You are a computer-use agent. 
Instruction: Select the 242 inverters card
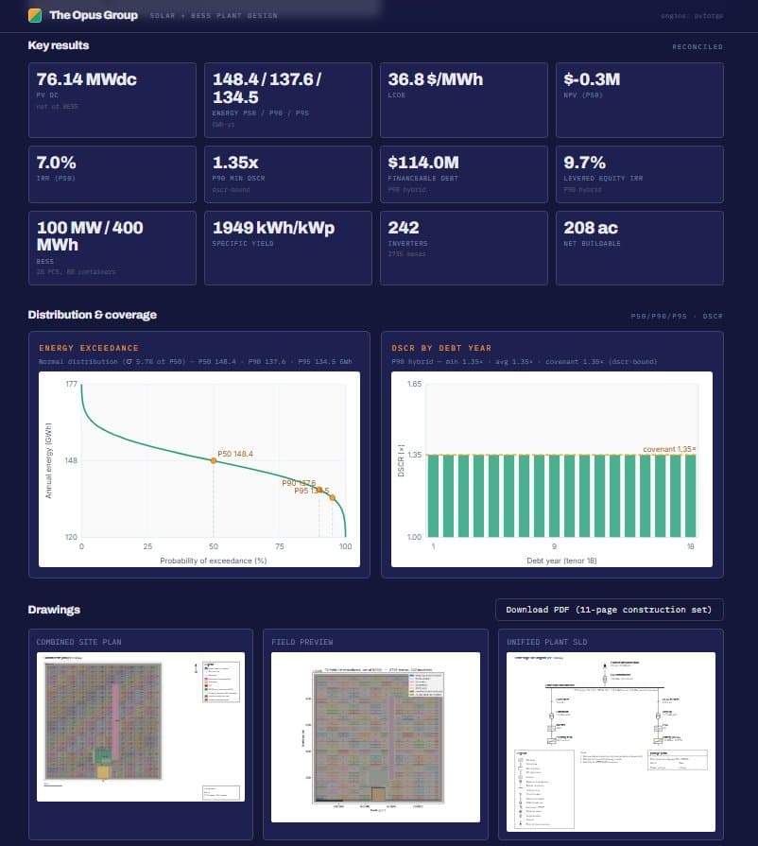coord(463,249)
